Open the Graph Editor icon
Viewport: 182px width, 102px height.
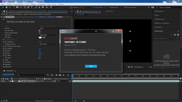point(68,75)
